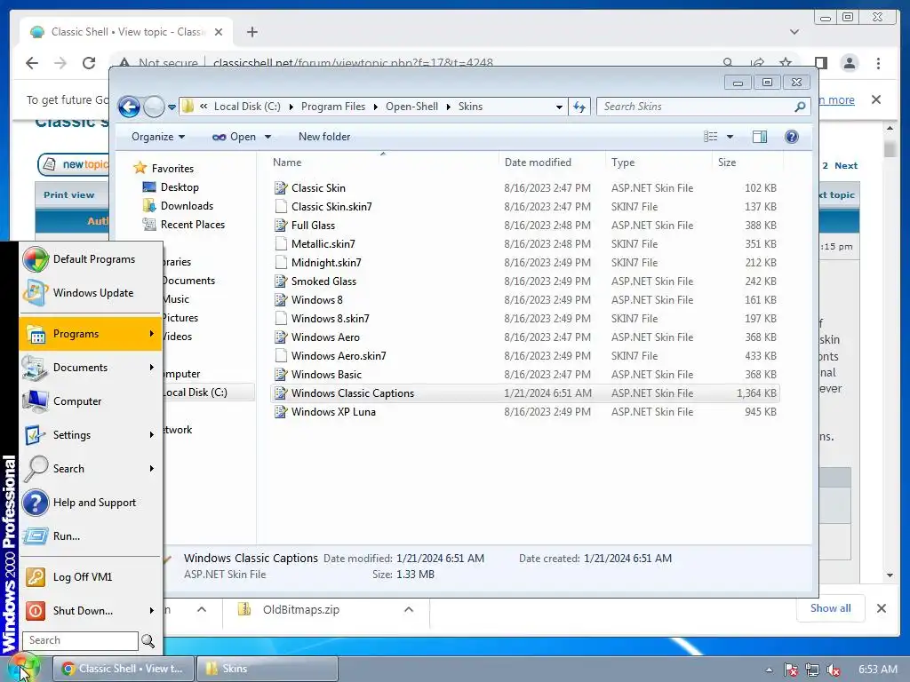The width and height of the screenshot is (910, 682).
Task: Select the Full Glass skin file icon
Action: (281, 225)
